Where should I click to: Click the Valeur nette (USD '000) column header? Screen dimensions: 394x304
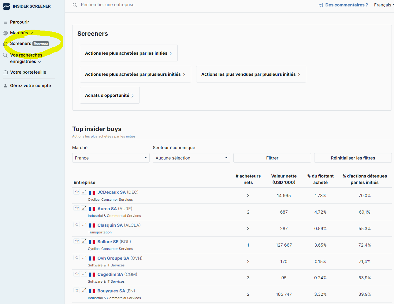pyautogui.click(x=284, y=179)
